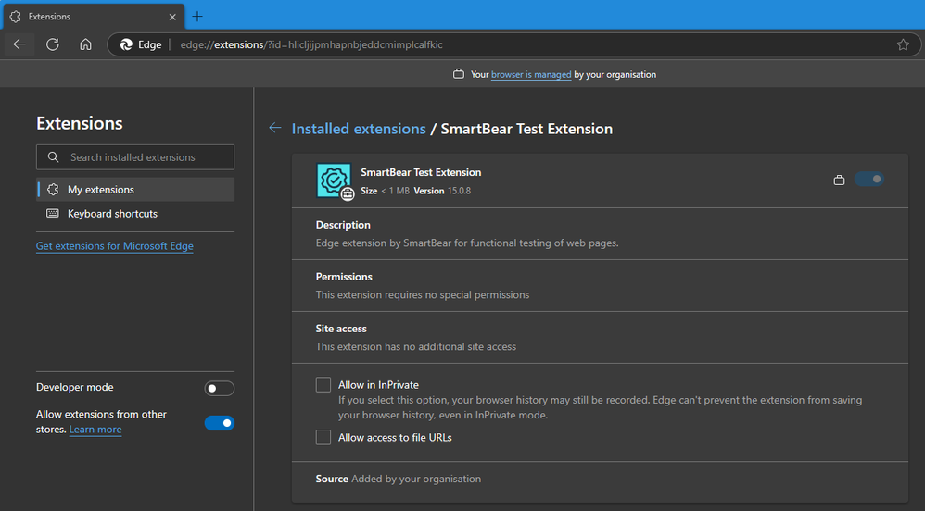
Task: Click the My extensions puzzle icon
Action: point(53,189)
